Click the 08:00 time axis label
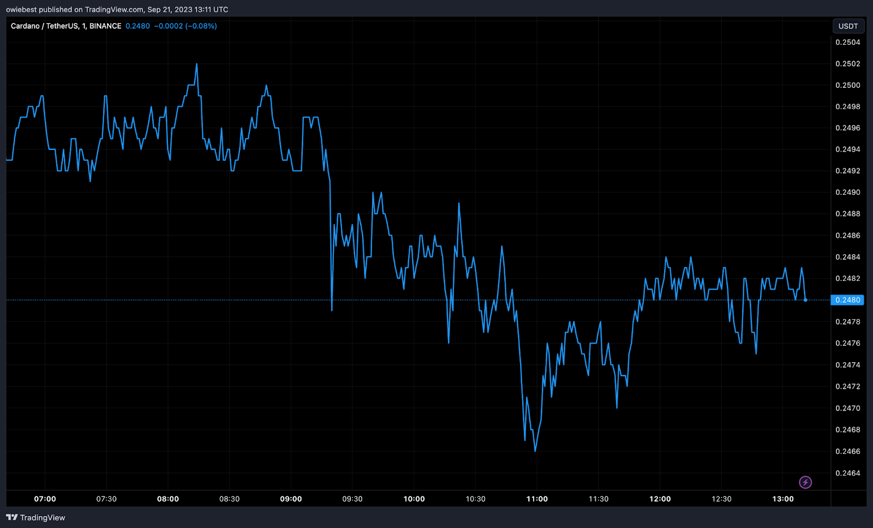This screenshot has height=528, width=873. pyautogui.click(x=168, y=499)
